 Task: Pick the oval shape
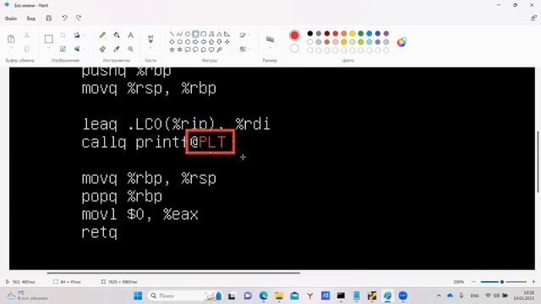click(x=188, y=34)
